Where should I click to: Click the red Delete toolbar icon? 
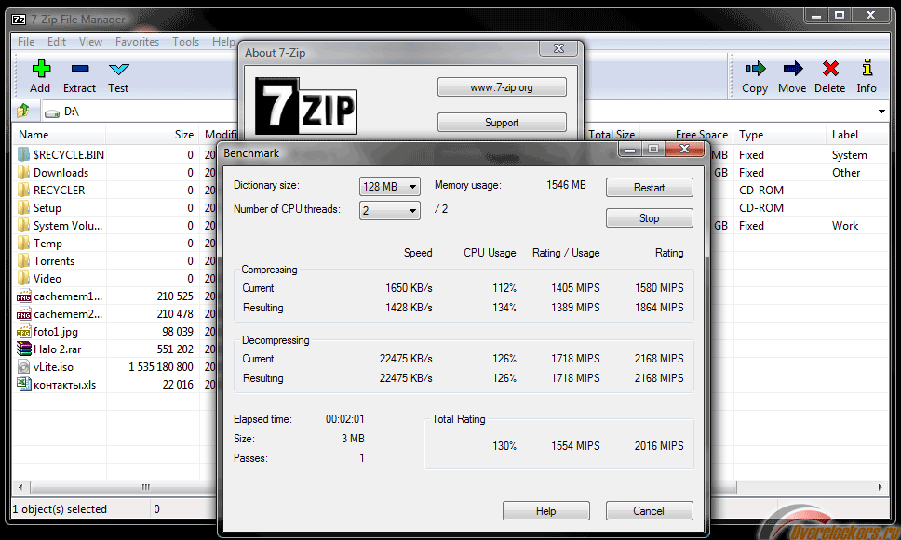[830, 69]
